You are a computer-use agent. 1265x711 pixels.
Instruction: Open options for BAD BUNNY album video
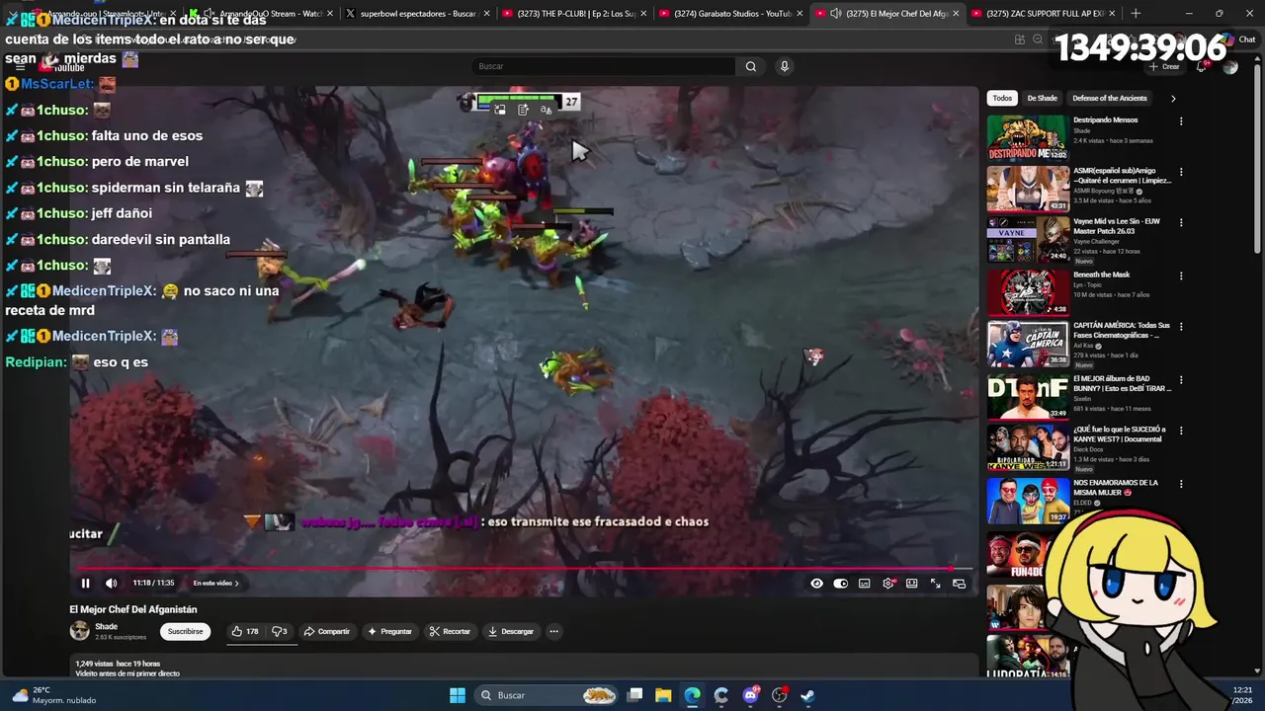click(x=1181, y=380)
